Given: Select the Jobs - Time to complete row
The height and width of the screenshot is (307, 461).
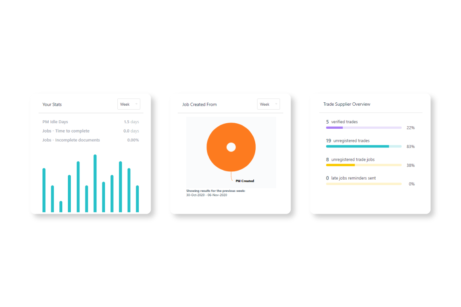Looking at the screenshot, I should [x=90, y=131].
